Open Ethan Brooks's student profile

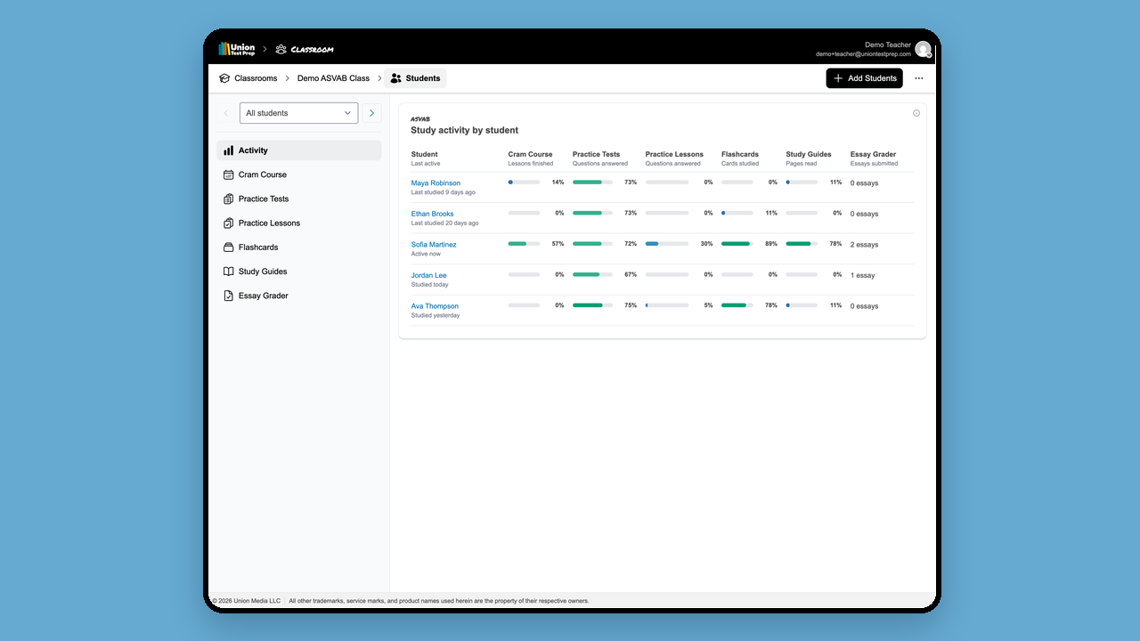(432, 214)
